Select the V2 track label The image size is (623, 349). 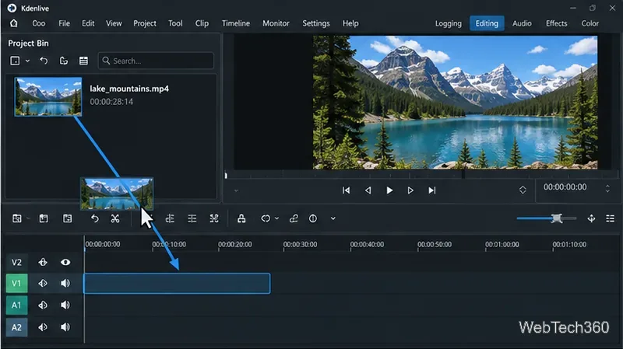click(16, 262)
